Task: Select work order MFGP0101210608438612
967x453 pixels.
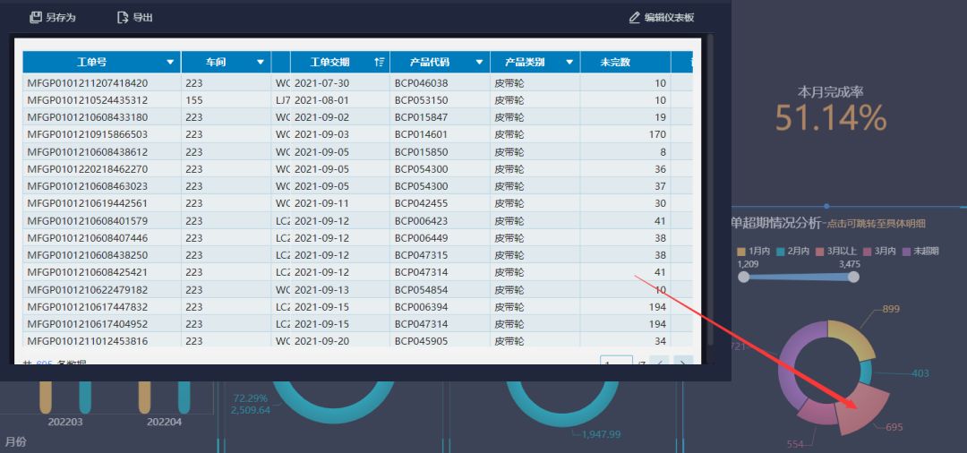Action: point(88,151)
